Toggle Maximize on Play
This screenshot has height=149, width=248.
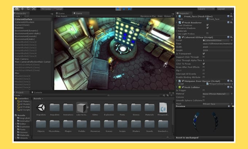(148, 16)
